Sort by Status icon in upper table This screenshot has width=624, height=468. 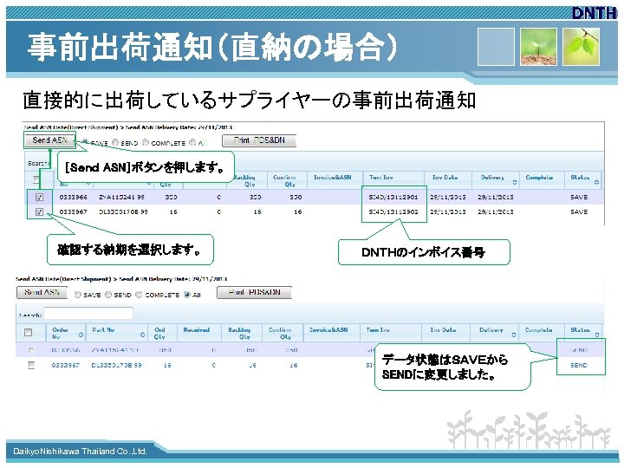point(596,182)
